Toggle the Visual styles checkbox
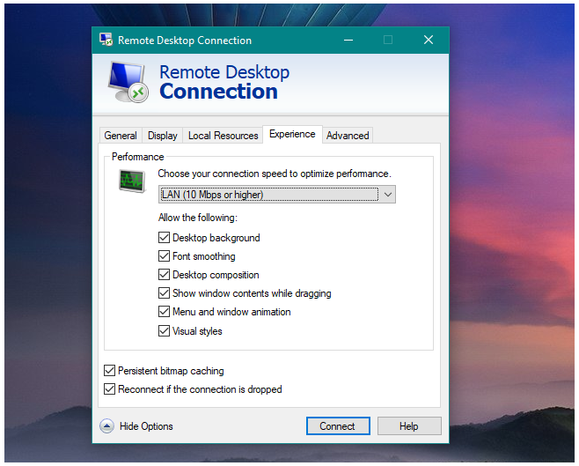579x466 pixels. tap(164, 330)
